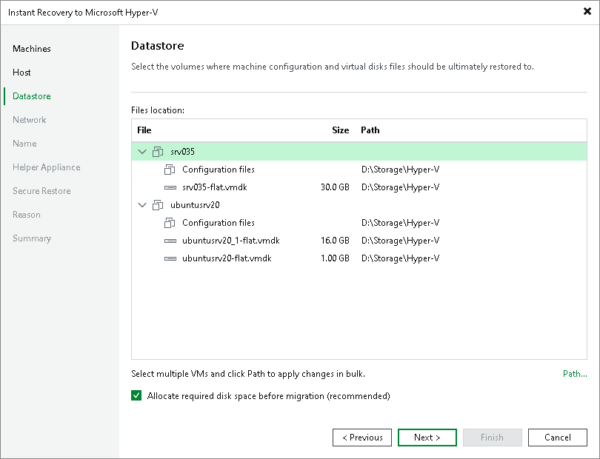Disable allocating required disk space before migration
Image resolution: width=600 pixels, height=459 pixels.
coord(136,395)
